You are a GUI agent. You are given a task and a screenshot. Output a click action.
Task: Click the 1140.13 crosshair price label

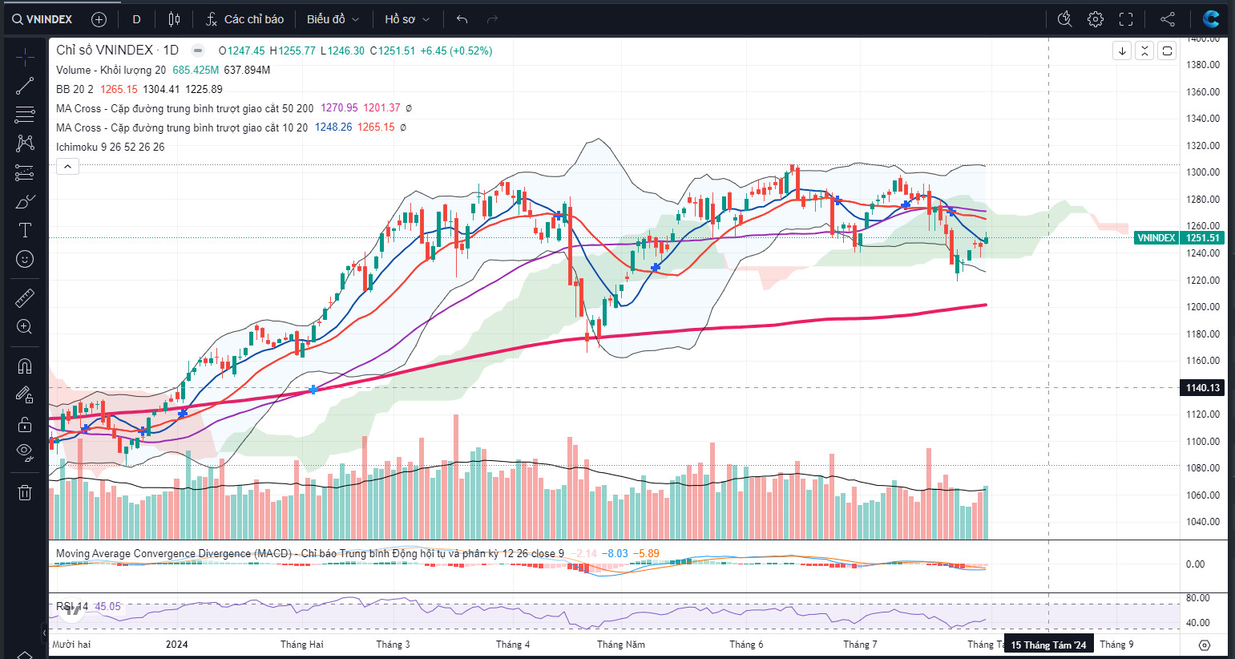pyautogui.click(x=1203, y=388)
